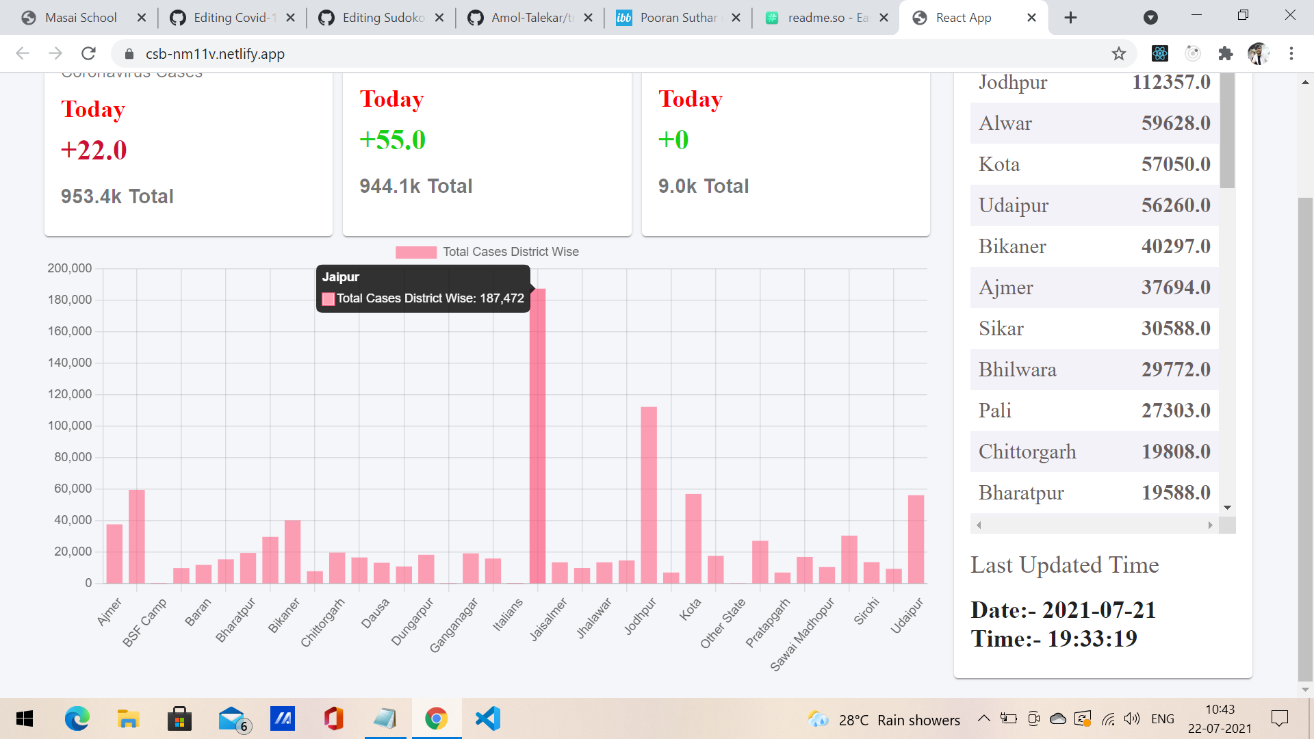Open the Windows Start menu

click(x=25, y=718)
